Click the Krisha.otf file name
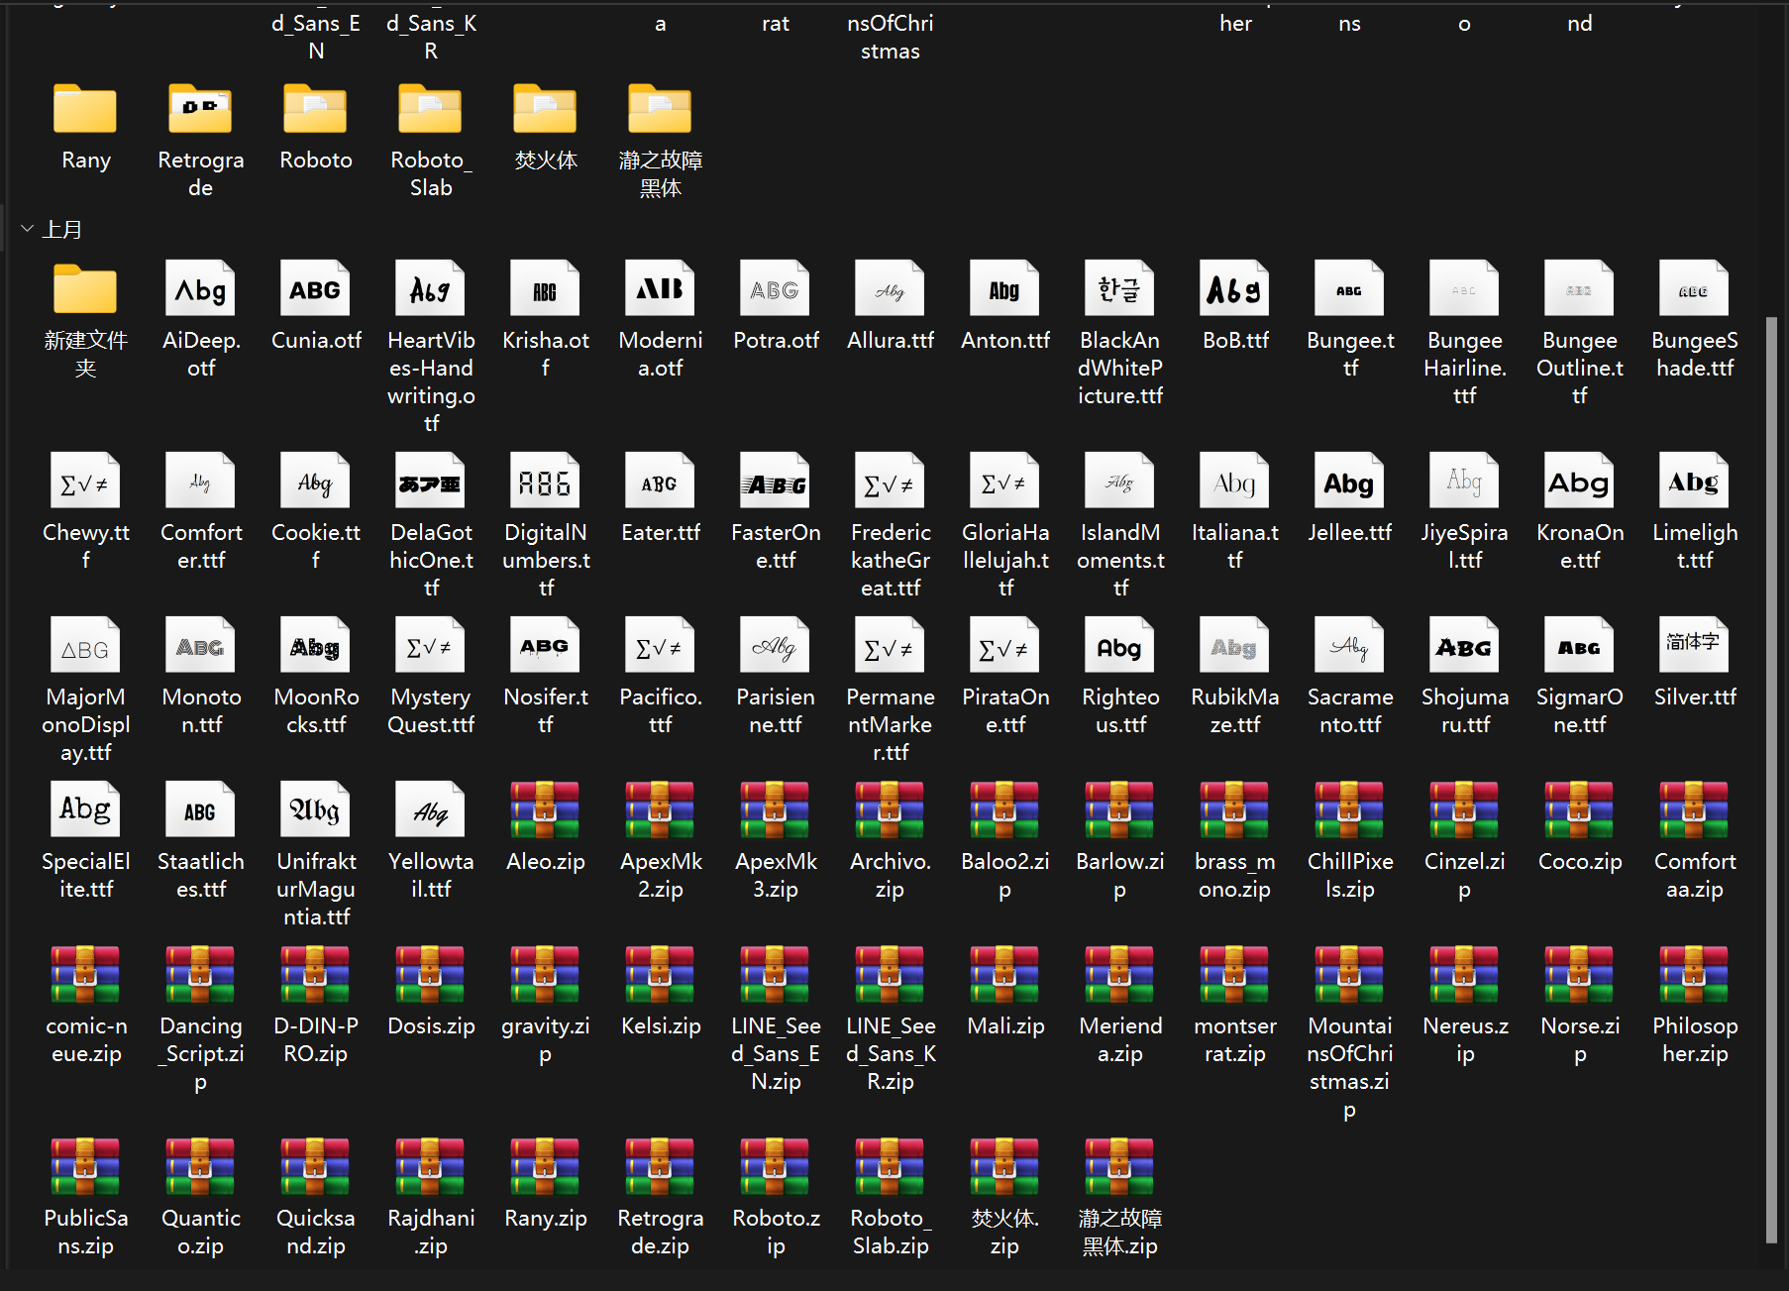This screenshot has width=1789, height=1291. [546, 354]
